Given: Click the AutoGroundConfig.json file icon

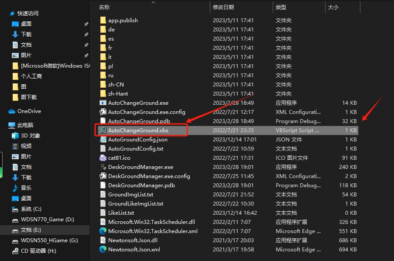Looking at the screenshot, I should 103,139.
